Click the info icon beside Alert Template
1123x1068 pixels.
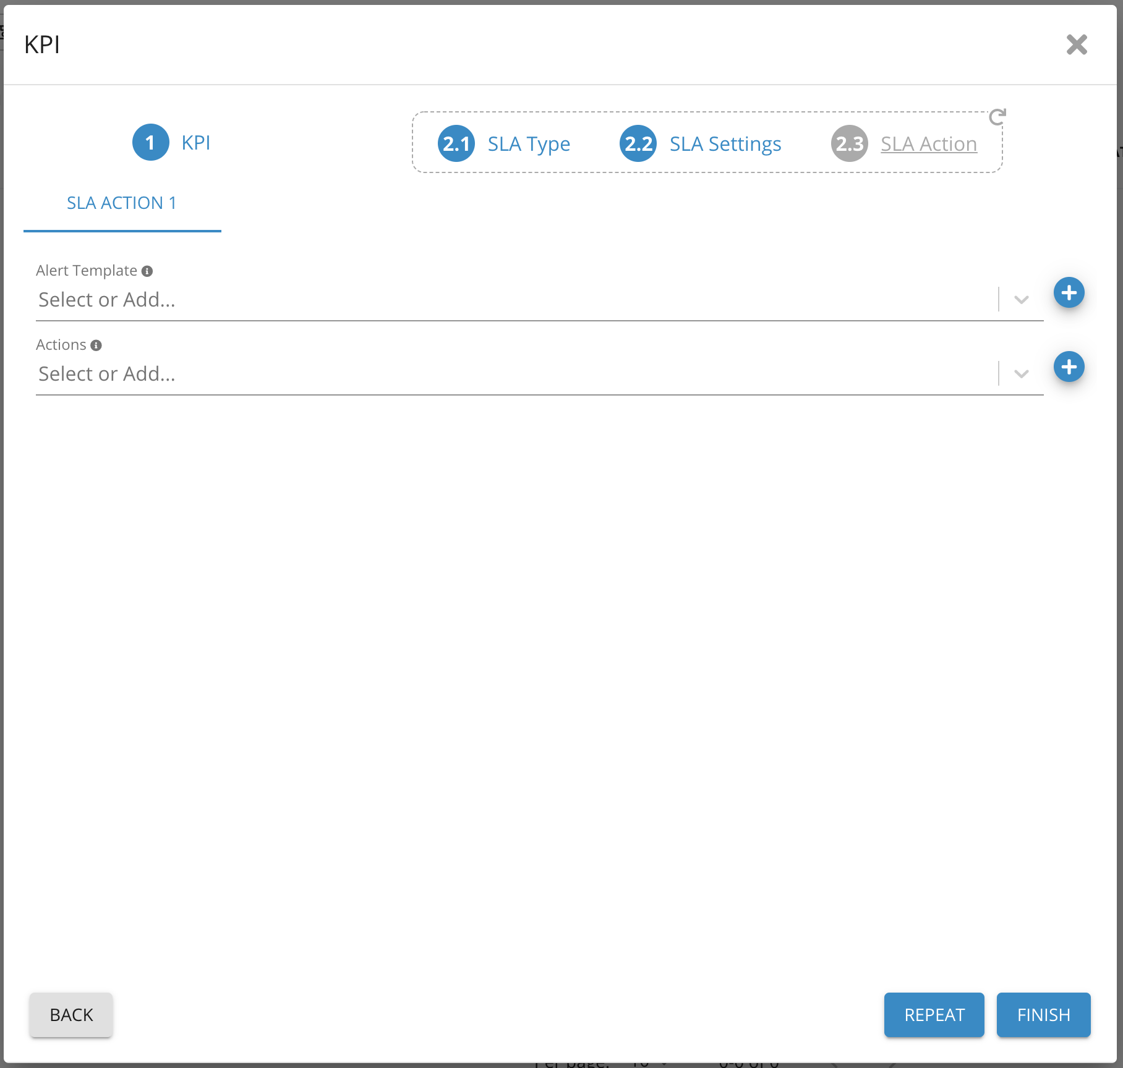(147, 271)
